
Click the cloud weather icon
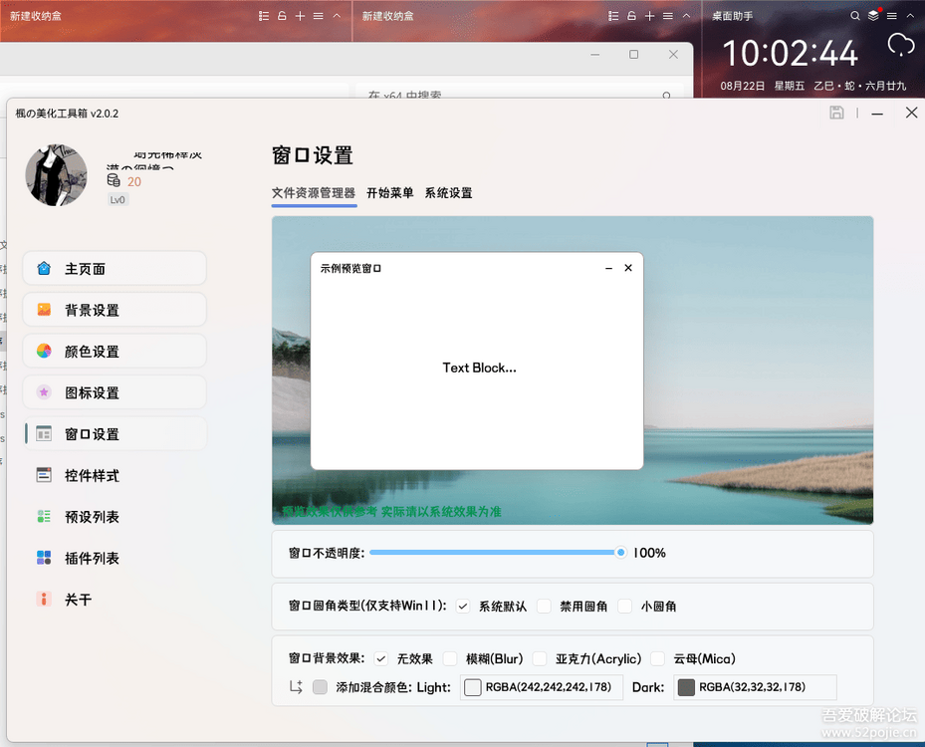901,45
